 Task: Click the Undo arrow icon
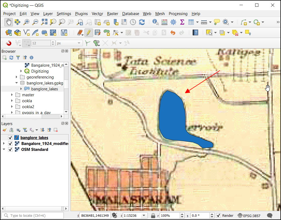pyautogui.click(x=173, y=33)
